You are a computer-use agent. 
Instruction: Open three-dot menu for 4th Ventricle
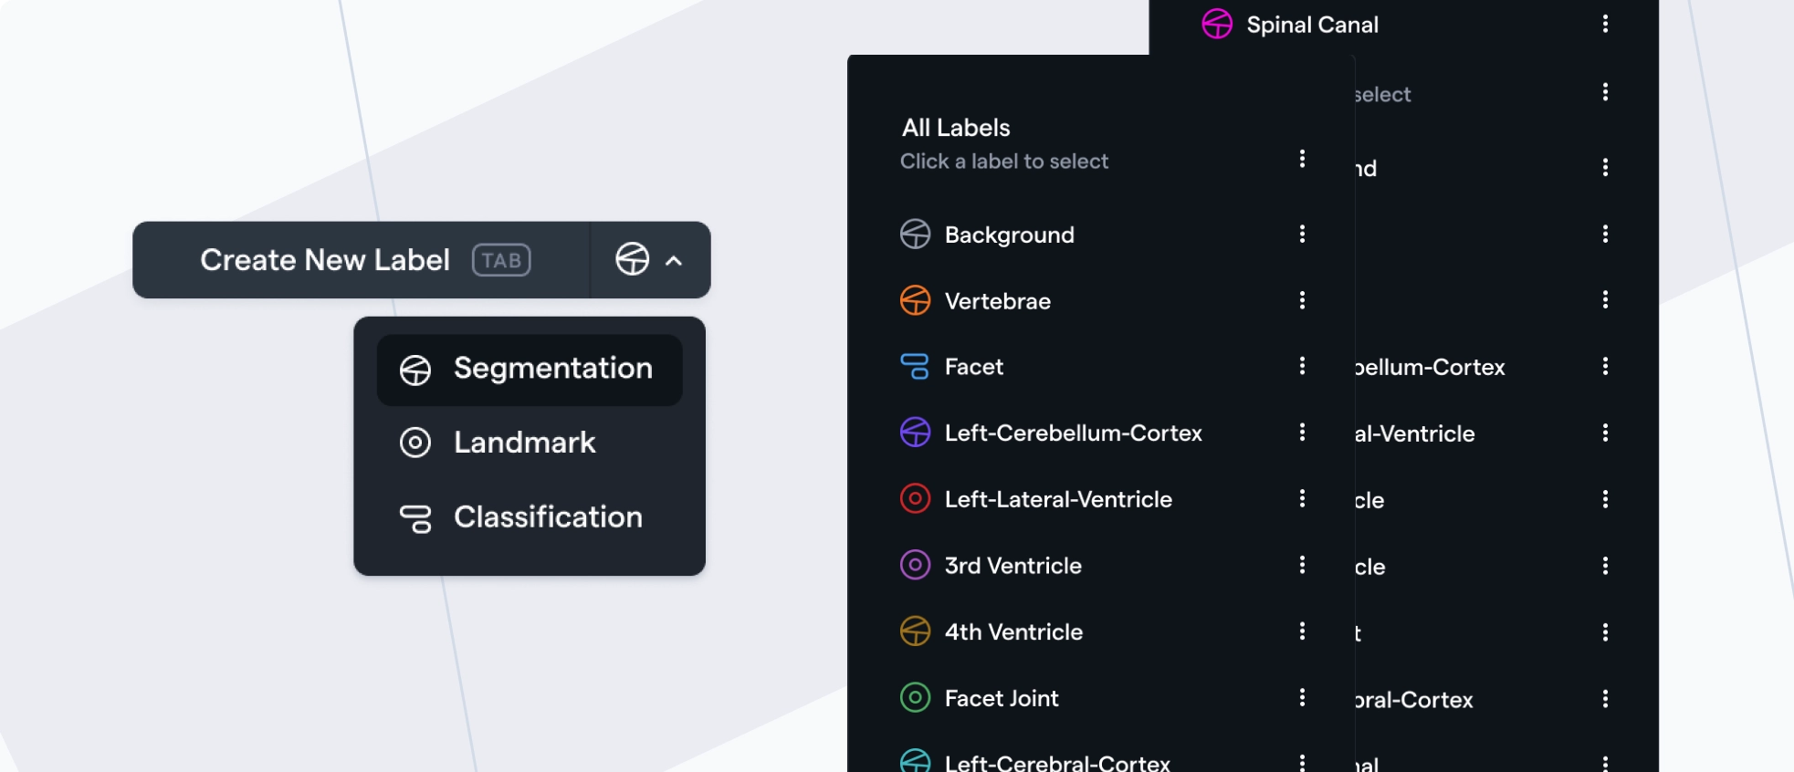[x=1302, y=631]
